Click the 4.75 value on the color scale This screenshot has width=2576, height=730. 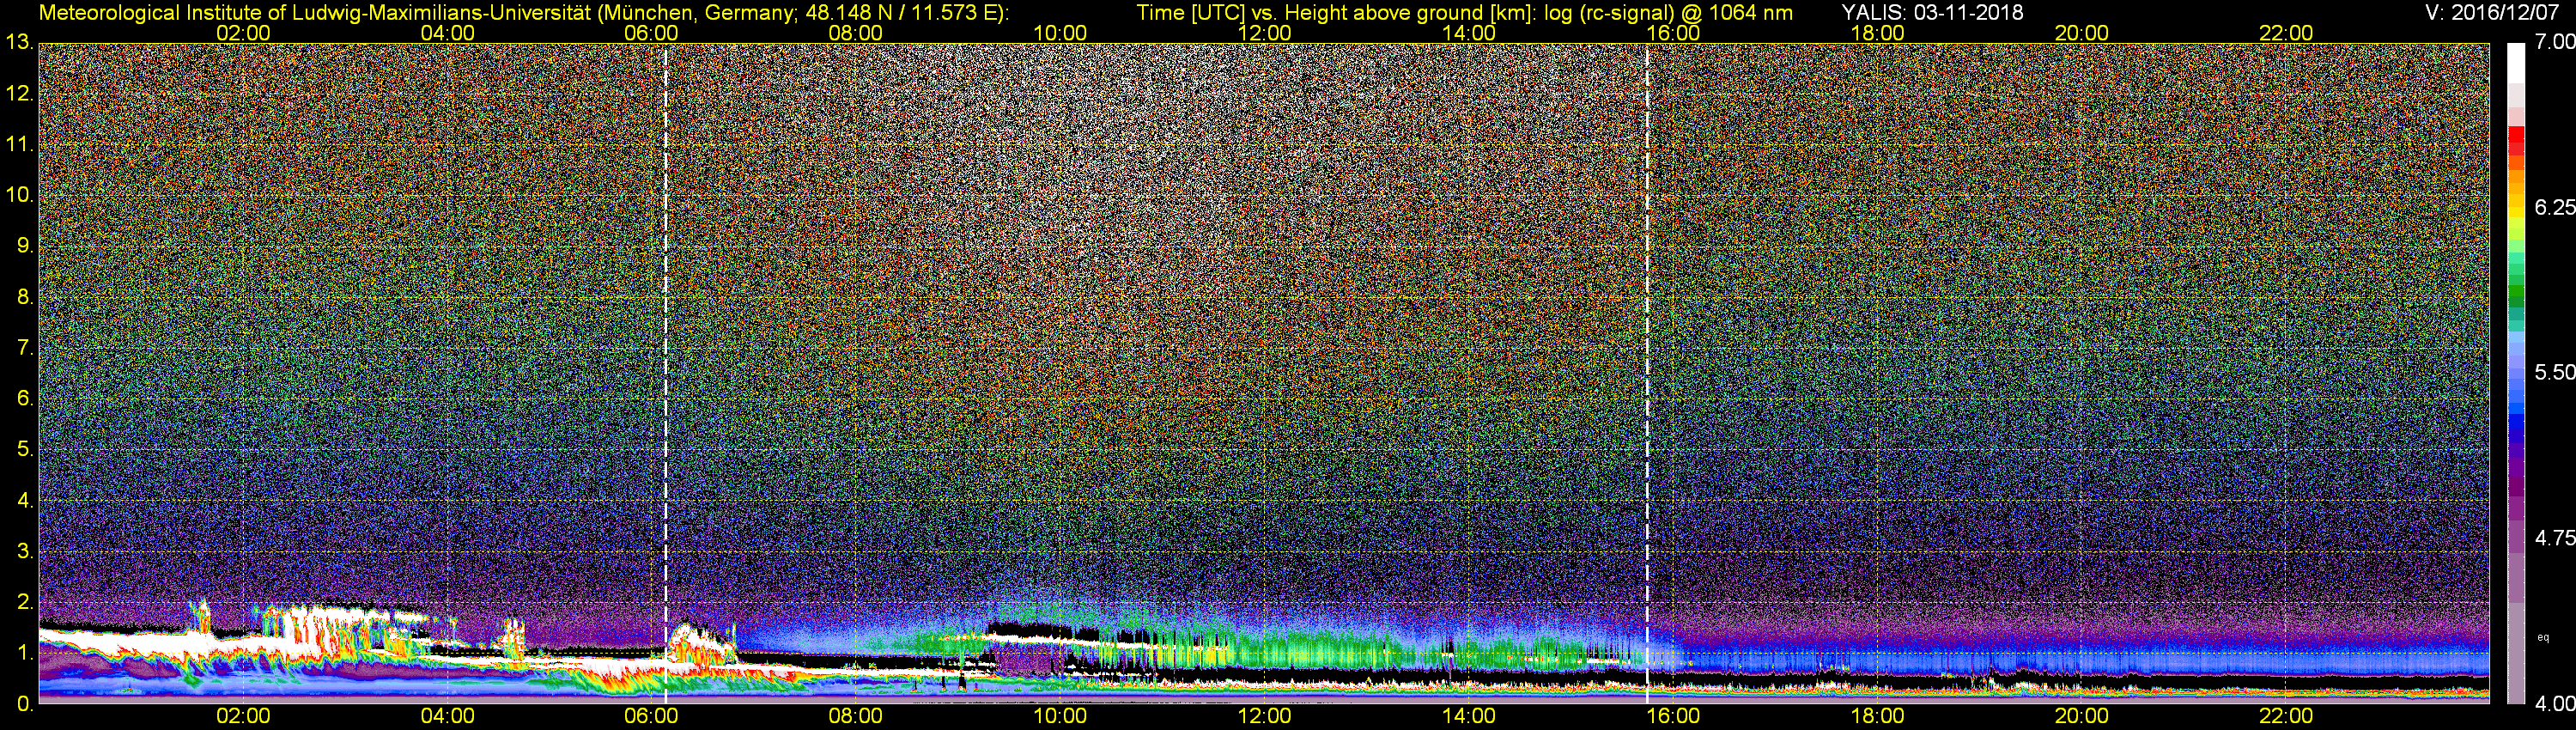coord(2554,538)
